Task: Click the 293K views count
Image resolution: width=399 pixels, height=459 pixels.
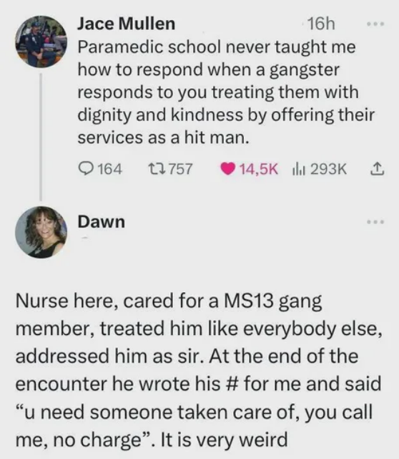Action: click(328, 169)
